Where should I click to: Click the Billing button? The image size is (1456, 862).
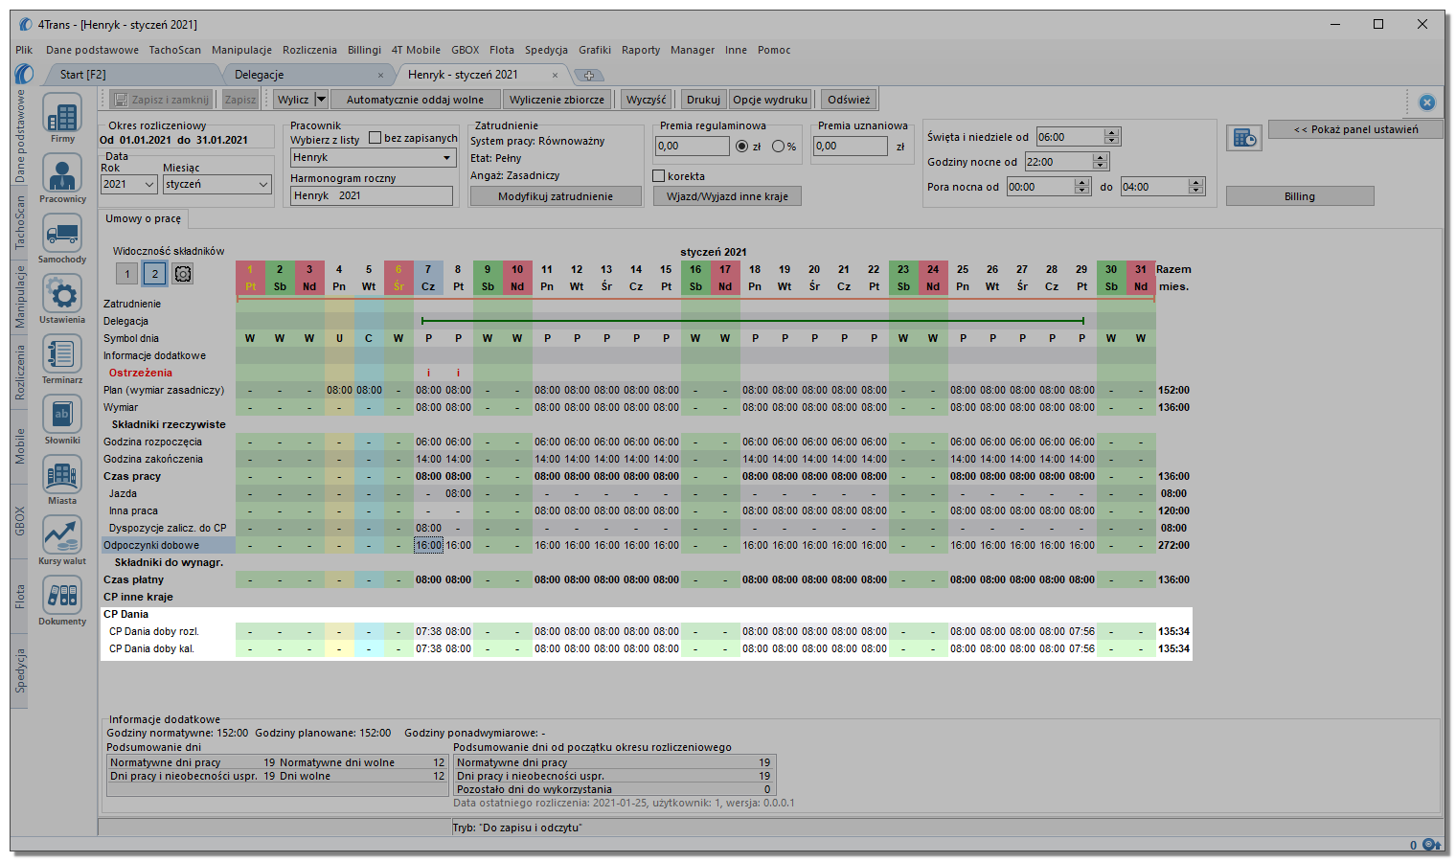coord(1300,196)
